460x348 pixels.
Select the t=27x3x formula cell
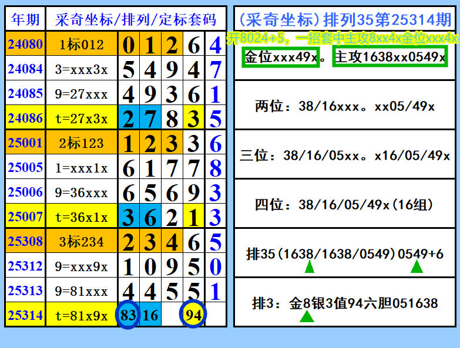(82, 119)
